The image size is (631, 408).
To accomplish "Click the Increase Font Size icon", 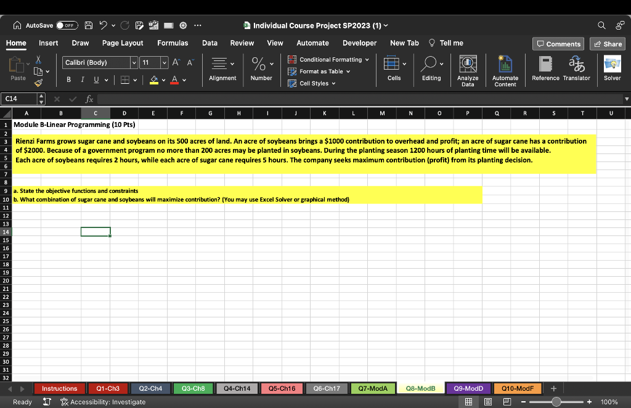I will pos(176,62).
